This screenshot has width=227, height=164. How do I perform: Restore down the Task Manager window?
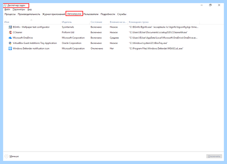(210, 5)
